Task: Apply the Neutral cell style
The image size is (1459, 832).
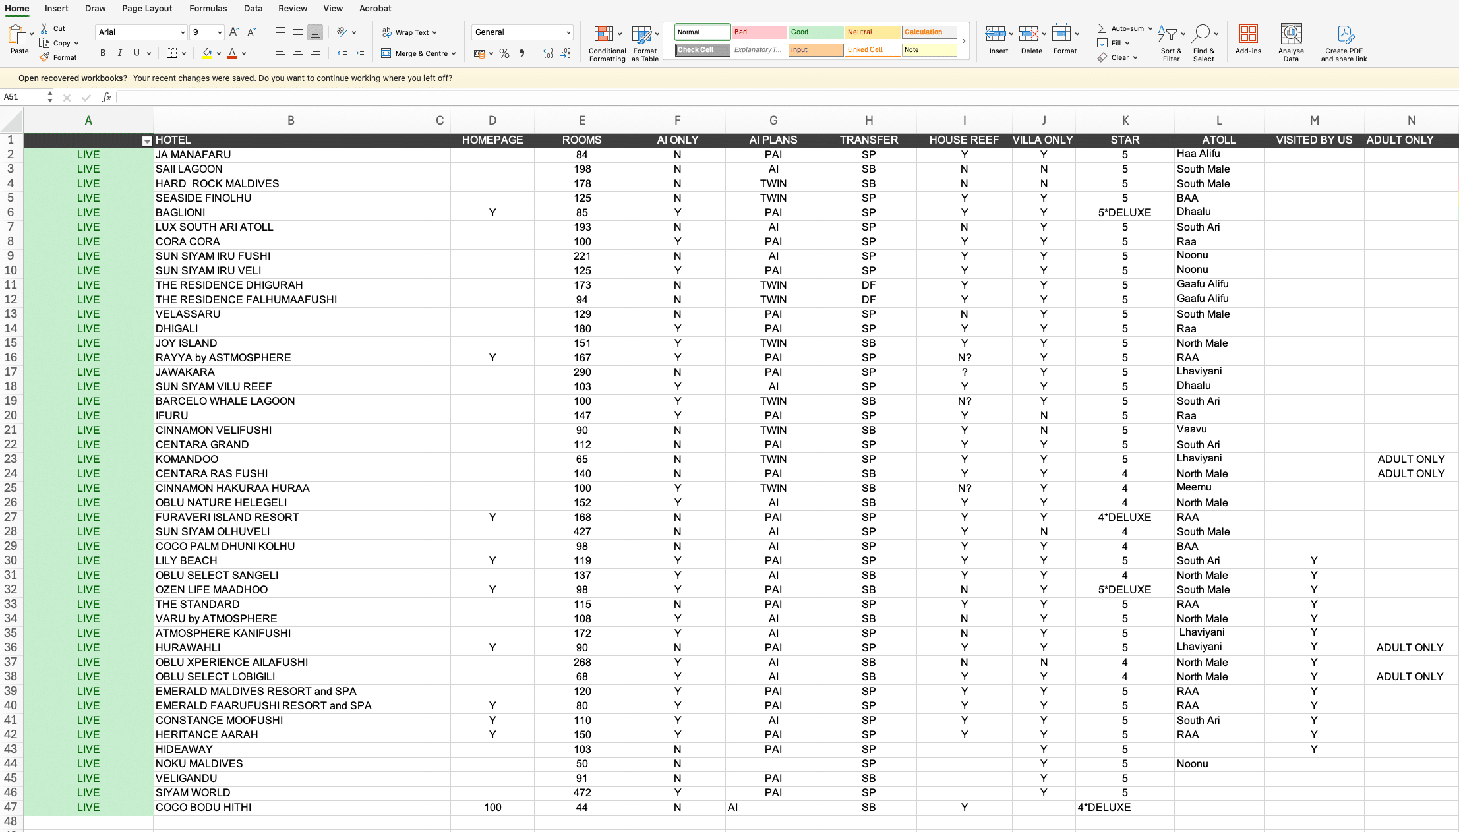Action: [872, 32]
